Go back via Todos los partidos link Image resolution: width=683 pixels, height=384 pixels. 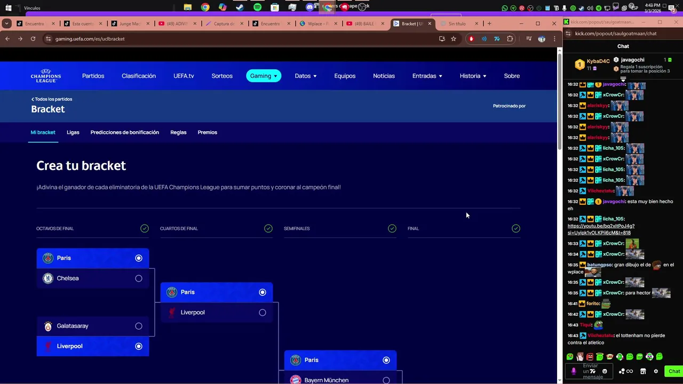52,99
